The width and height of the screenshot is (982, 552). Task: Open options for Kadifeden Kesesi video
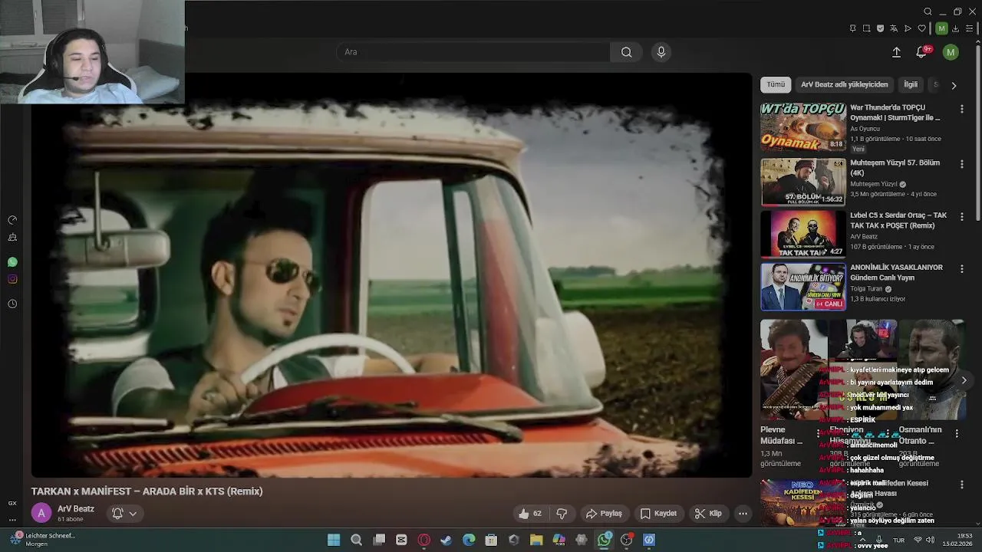coord(961,485)
